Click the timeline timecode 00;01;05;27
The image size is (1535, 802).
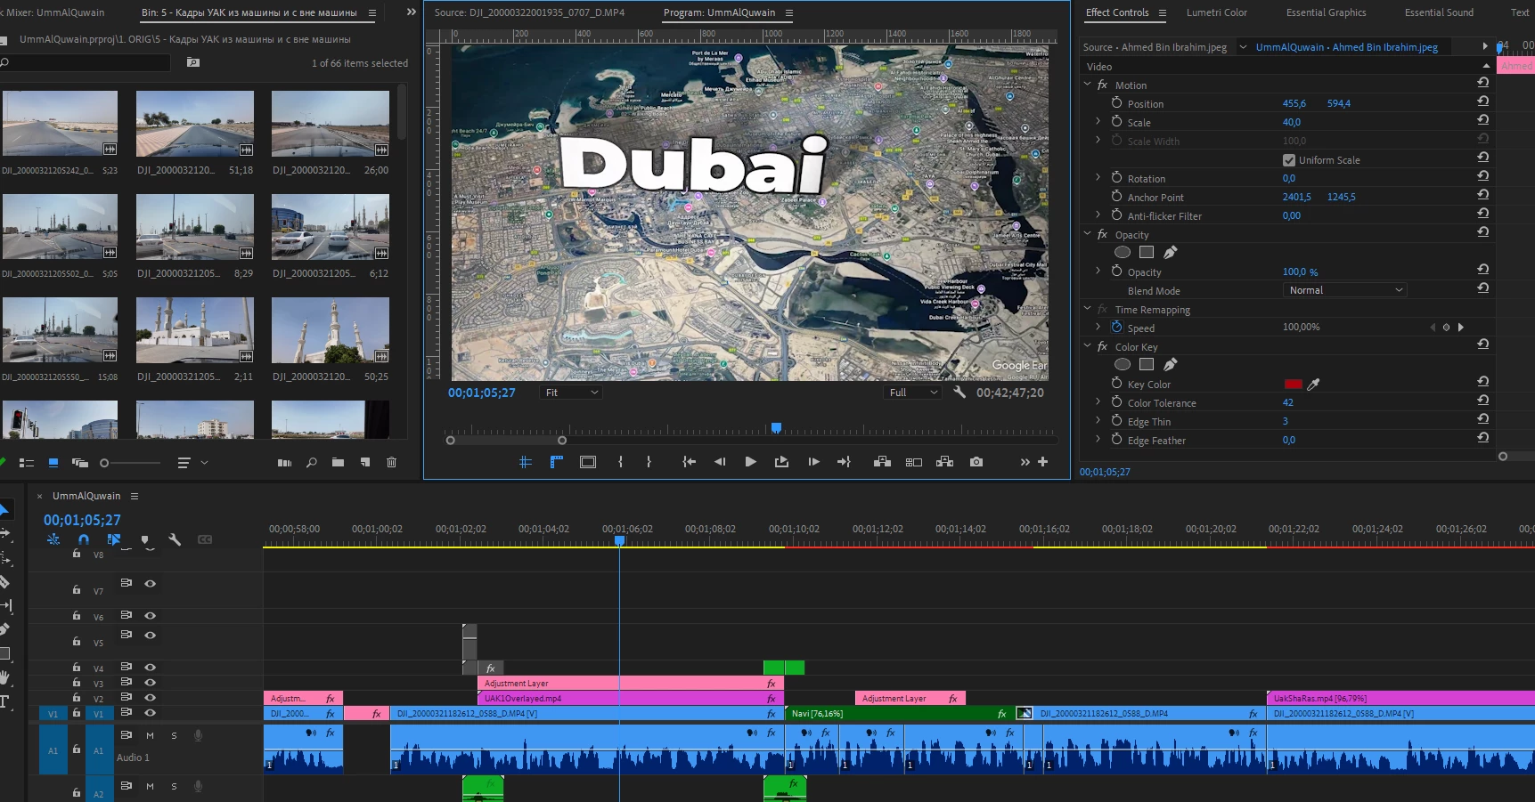(x=82, y=520)
